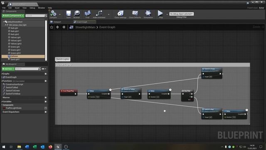Open the ConstructionScript function

pyautogui.click(x=14, y=84)
